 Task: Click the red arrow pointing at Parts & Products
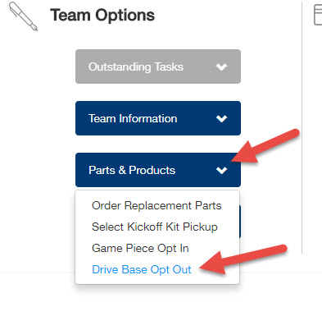[x=265, y=146]
